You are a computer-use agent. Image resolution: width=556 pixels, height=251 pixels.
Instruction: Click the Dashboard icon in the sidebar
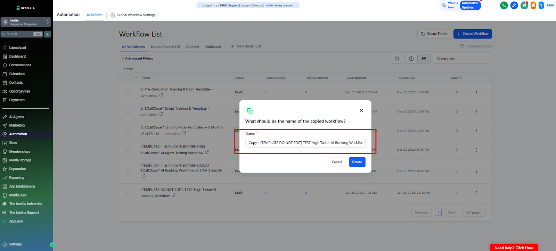[x=5, y=56]
